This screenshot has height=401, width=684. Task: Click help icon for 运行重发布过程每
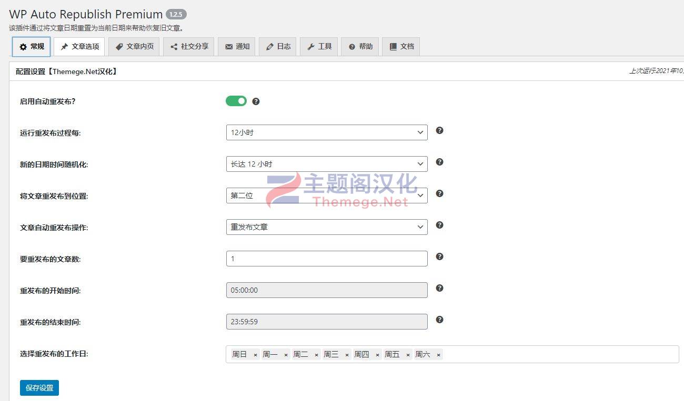click(x=440, y=130)
